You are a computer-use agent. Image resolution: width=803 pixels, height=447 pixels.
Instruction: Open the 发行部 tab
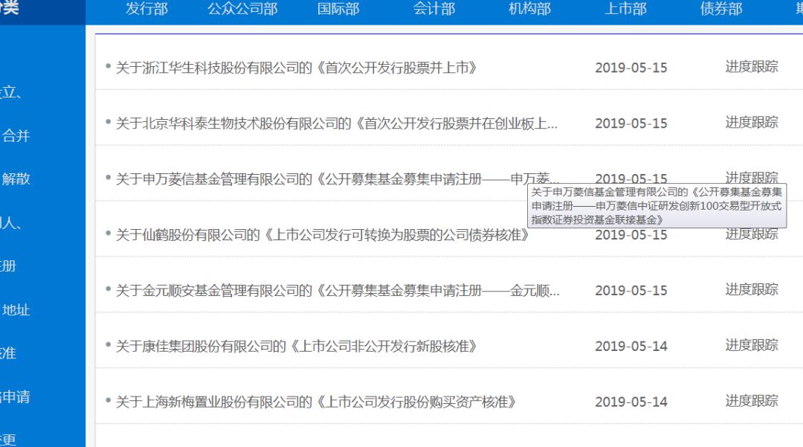pos(146,9)
